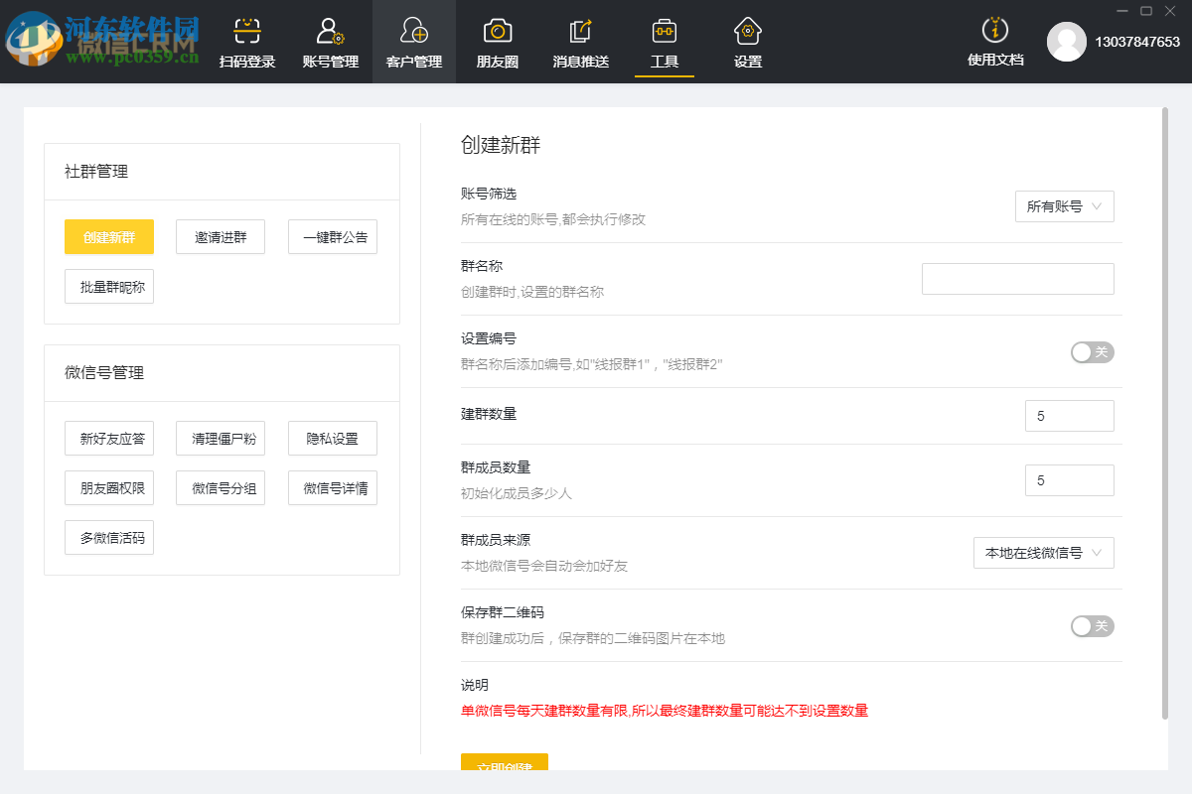Viewport: 1192px width, 794px height.
Task: Open the 消息推送 message push icon
Action: click(580, 30)
